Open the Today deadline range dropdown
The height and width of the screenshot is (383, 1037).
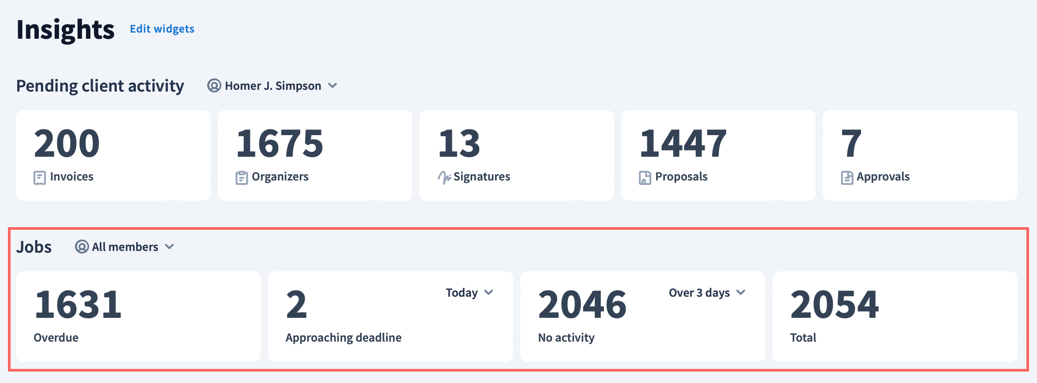click(x=469, y=293)
